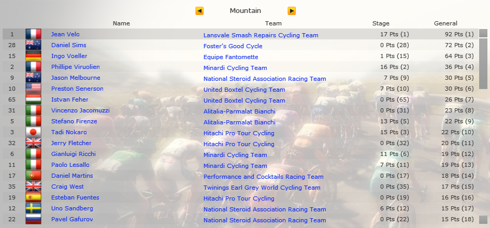Sort the table by the Stage column header
Screen dimensions: 490x228
tap(381, 23)
